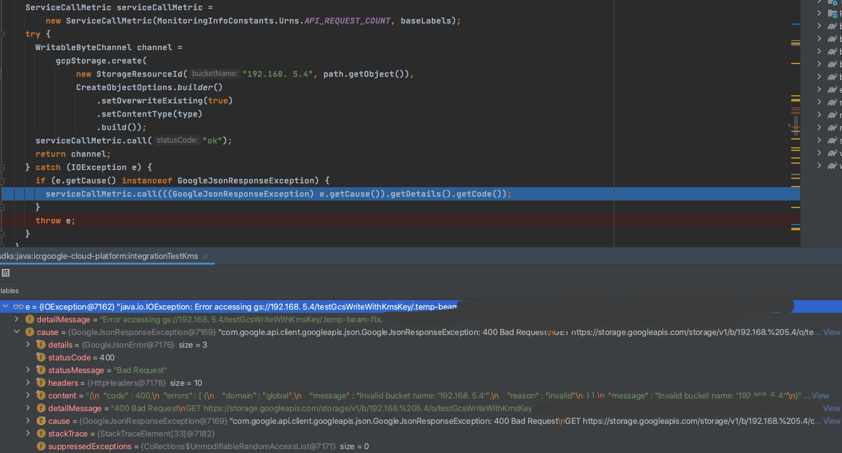Expand the stackTrace StackTraceElement[33] node

(28, 433)
